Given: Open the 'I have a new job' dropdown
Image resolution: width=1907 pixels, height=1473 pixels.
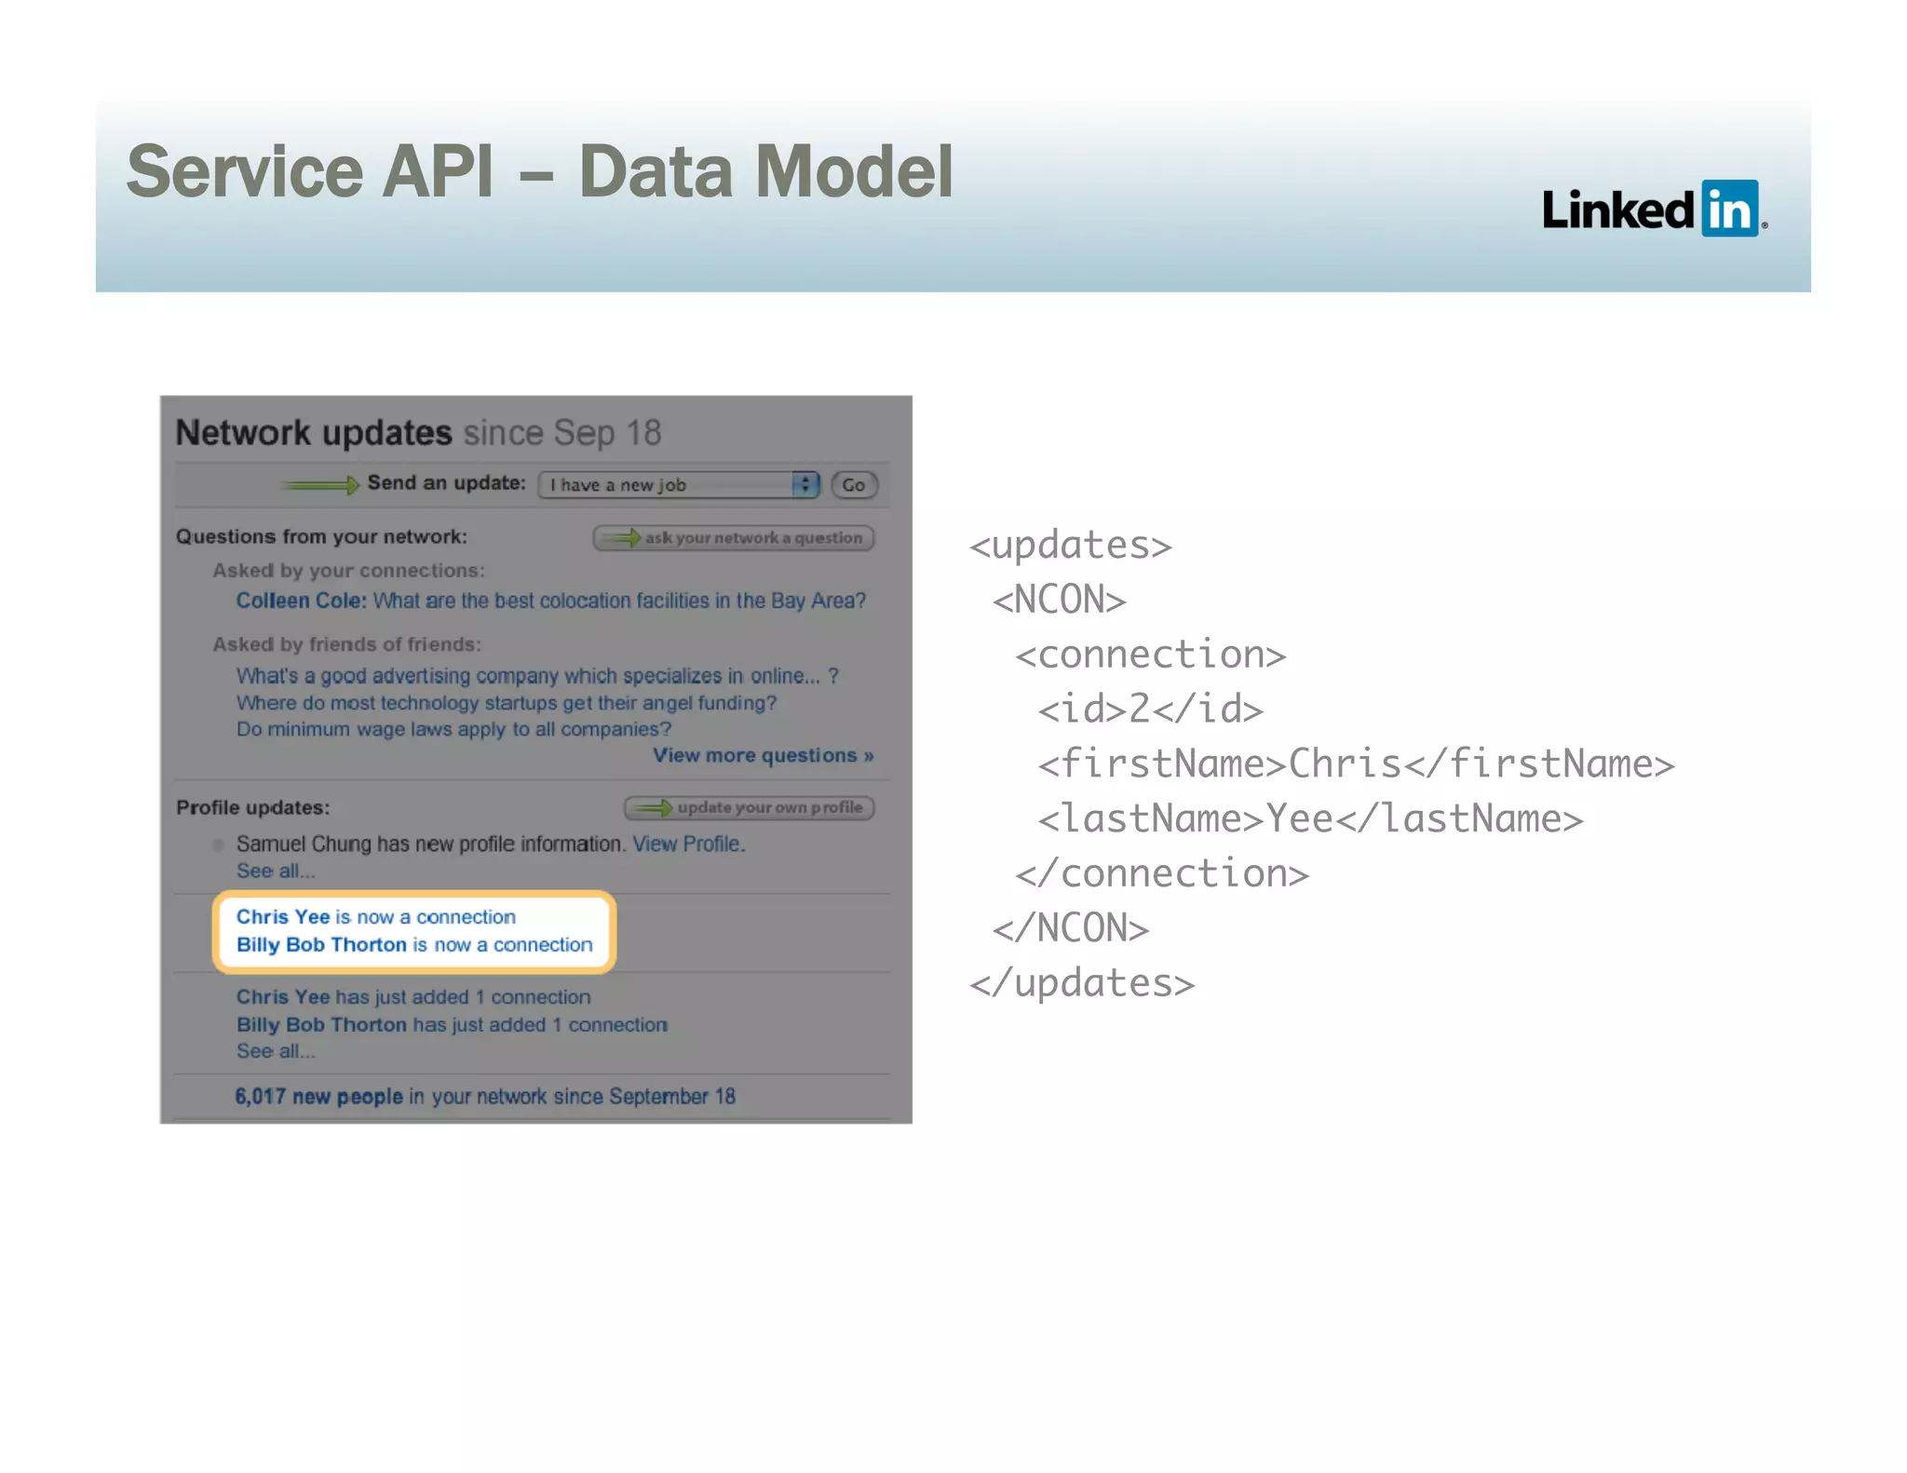Looking at the screenshot, I should pyautogui.click(x=679, y=484).
